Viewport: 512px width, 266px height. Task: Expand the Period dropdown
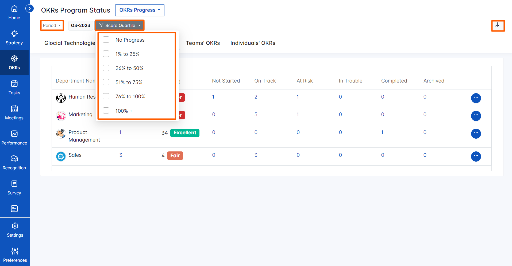coord(52,25)
